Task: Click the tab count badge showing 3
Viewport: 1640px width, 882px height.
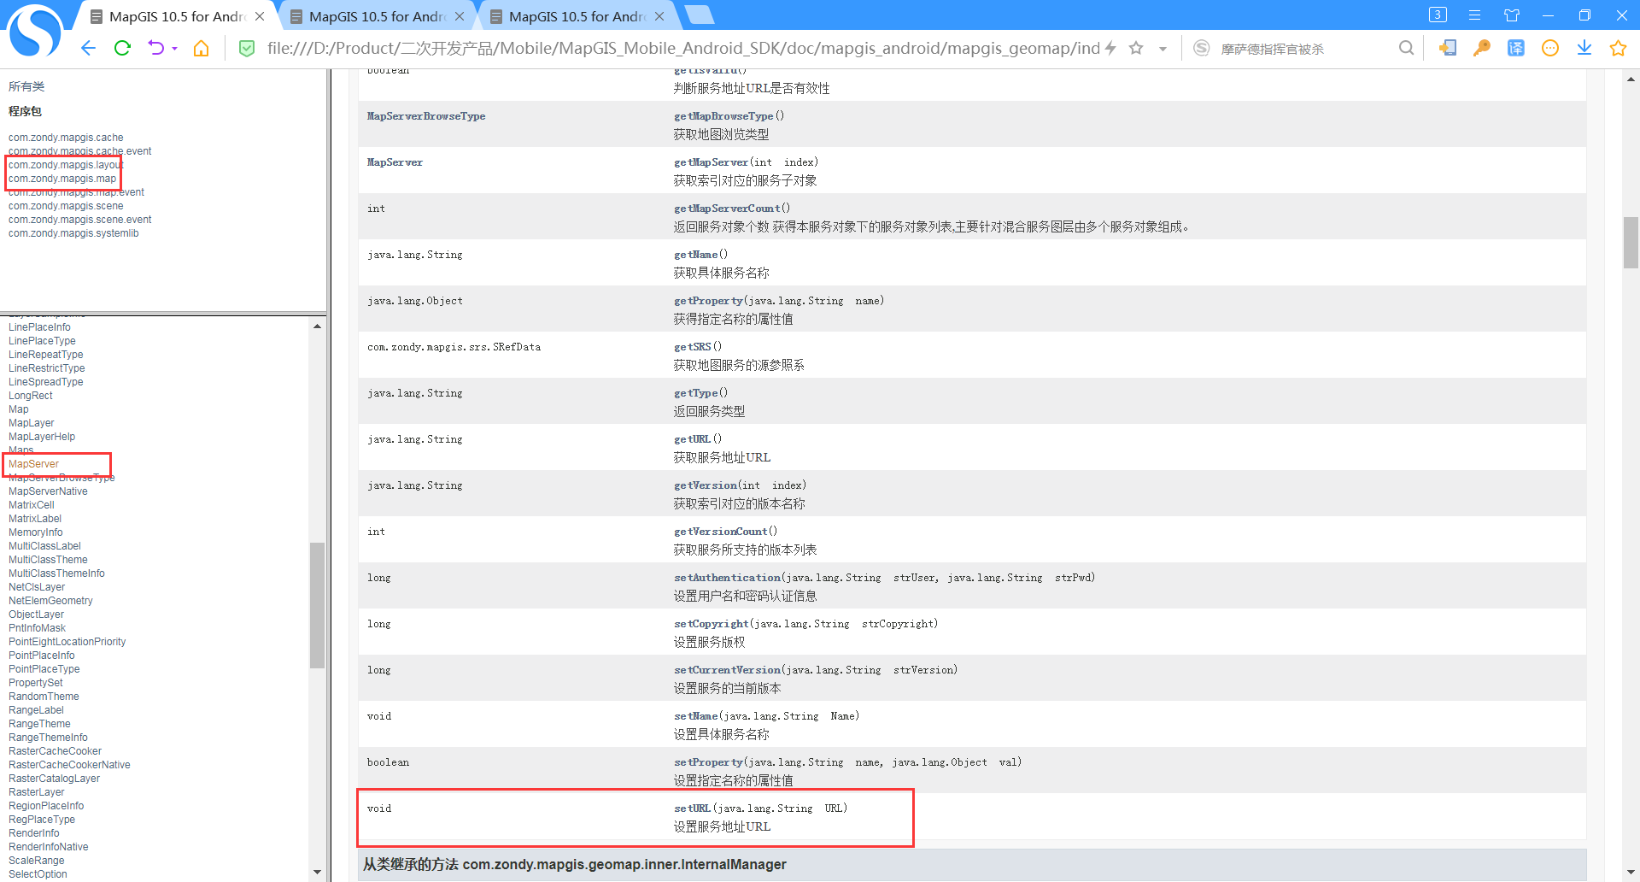Action: [x=1438, y=15]
